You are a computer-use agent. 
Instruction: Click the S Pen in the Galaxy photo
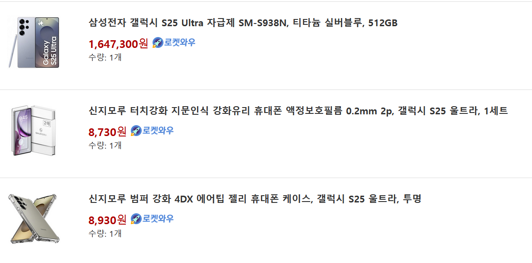pos(12,48)
